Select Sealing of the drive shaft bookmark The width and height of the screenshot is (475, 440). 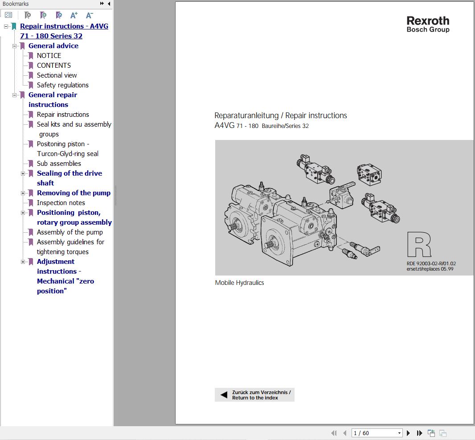pos(70,178)
